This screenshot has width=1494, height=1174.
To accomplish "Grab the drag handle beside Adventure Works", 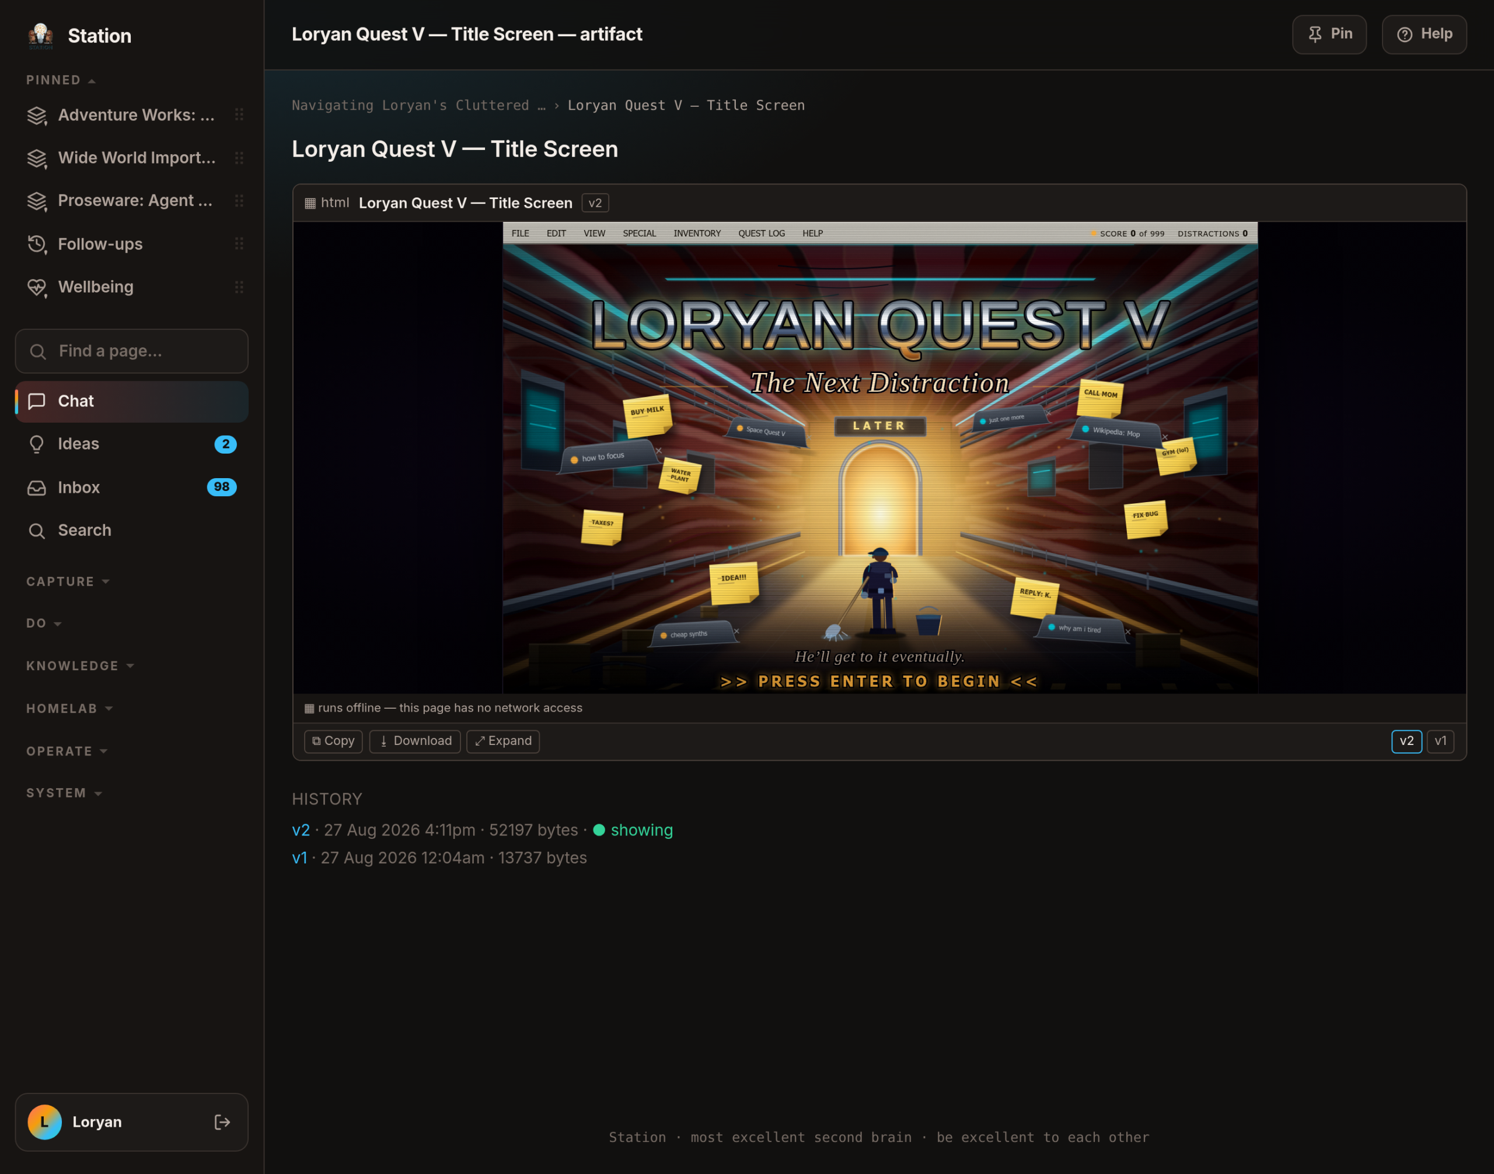I will [239, 115].
